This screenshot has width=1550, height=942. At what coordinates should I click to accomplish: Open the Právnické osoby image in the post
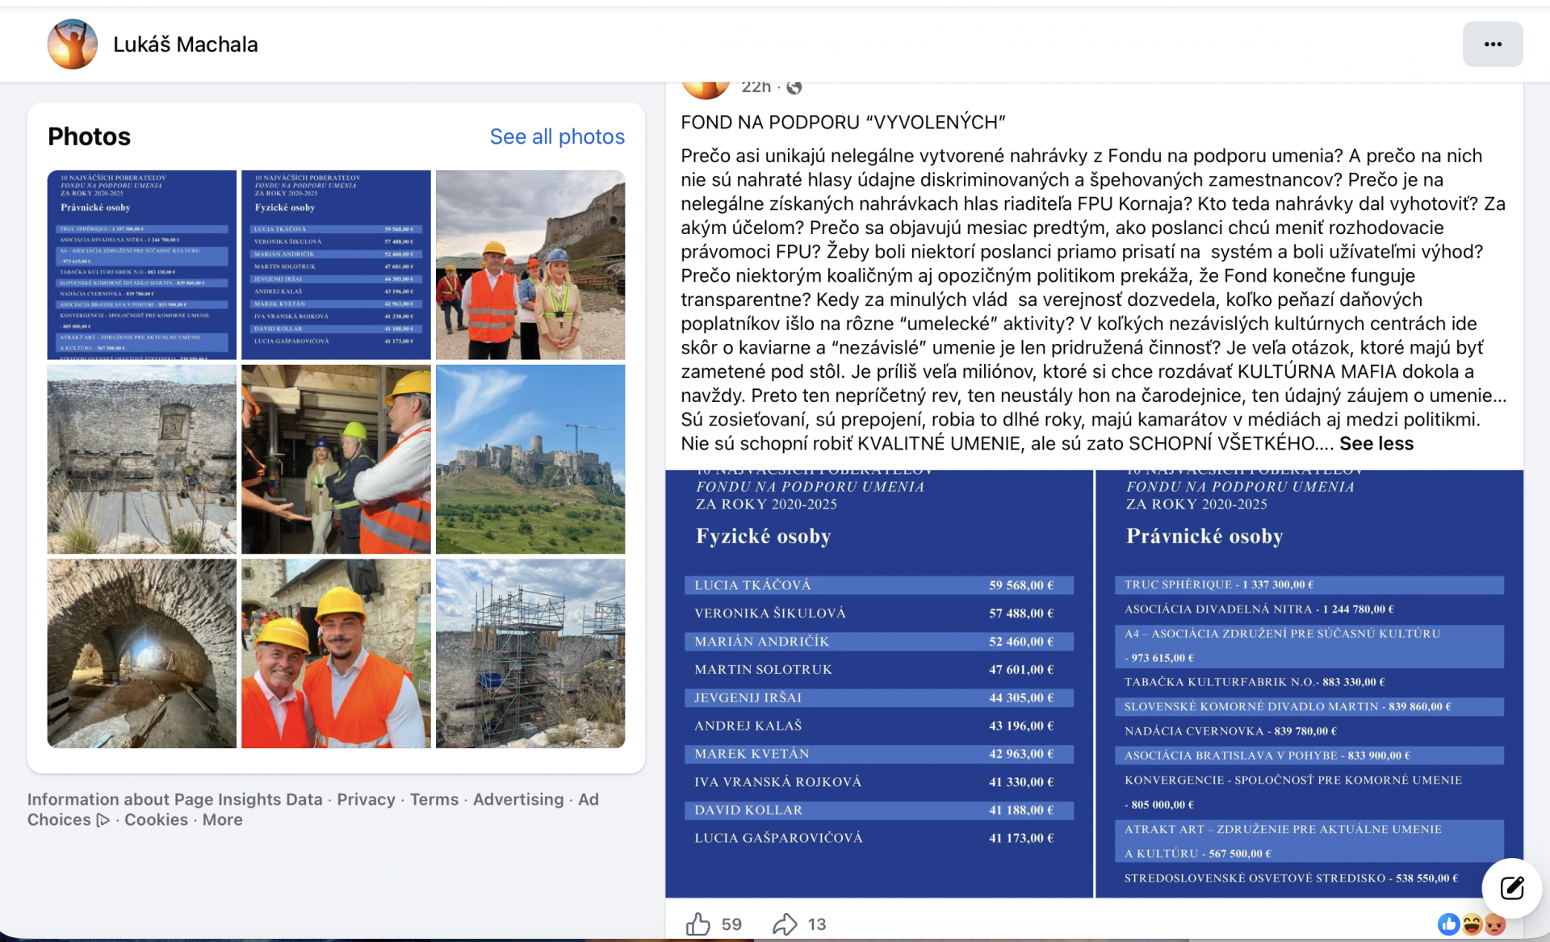coord(1309,684)
